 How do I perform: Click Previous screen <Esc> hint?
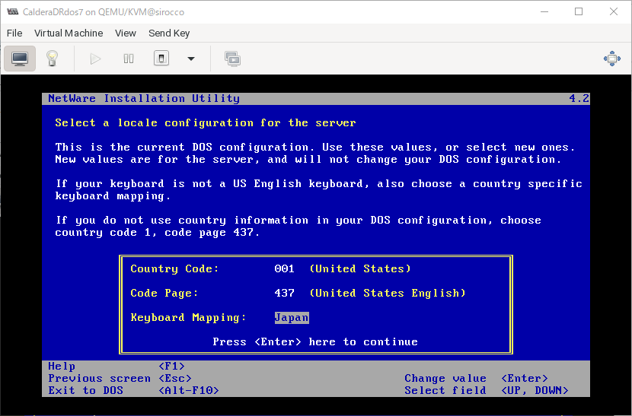[120, 378]
